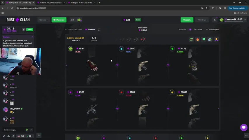Click the arrow button below the support bubble
The height and width of the screenshot is (140, 249).
click(246, 135)
